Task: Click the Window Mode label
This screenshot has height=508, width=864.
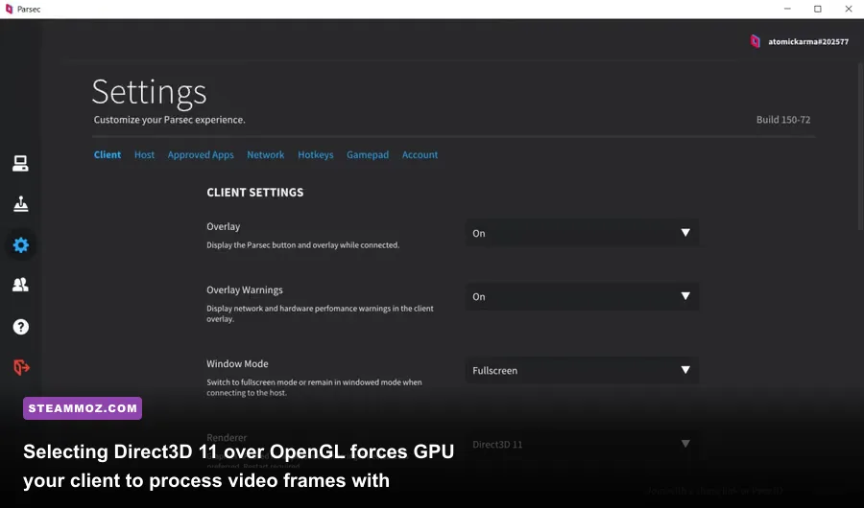Action: [237, 364]
